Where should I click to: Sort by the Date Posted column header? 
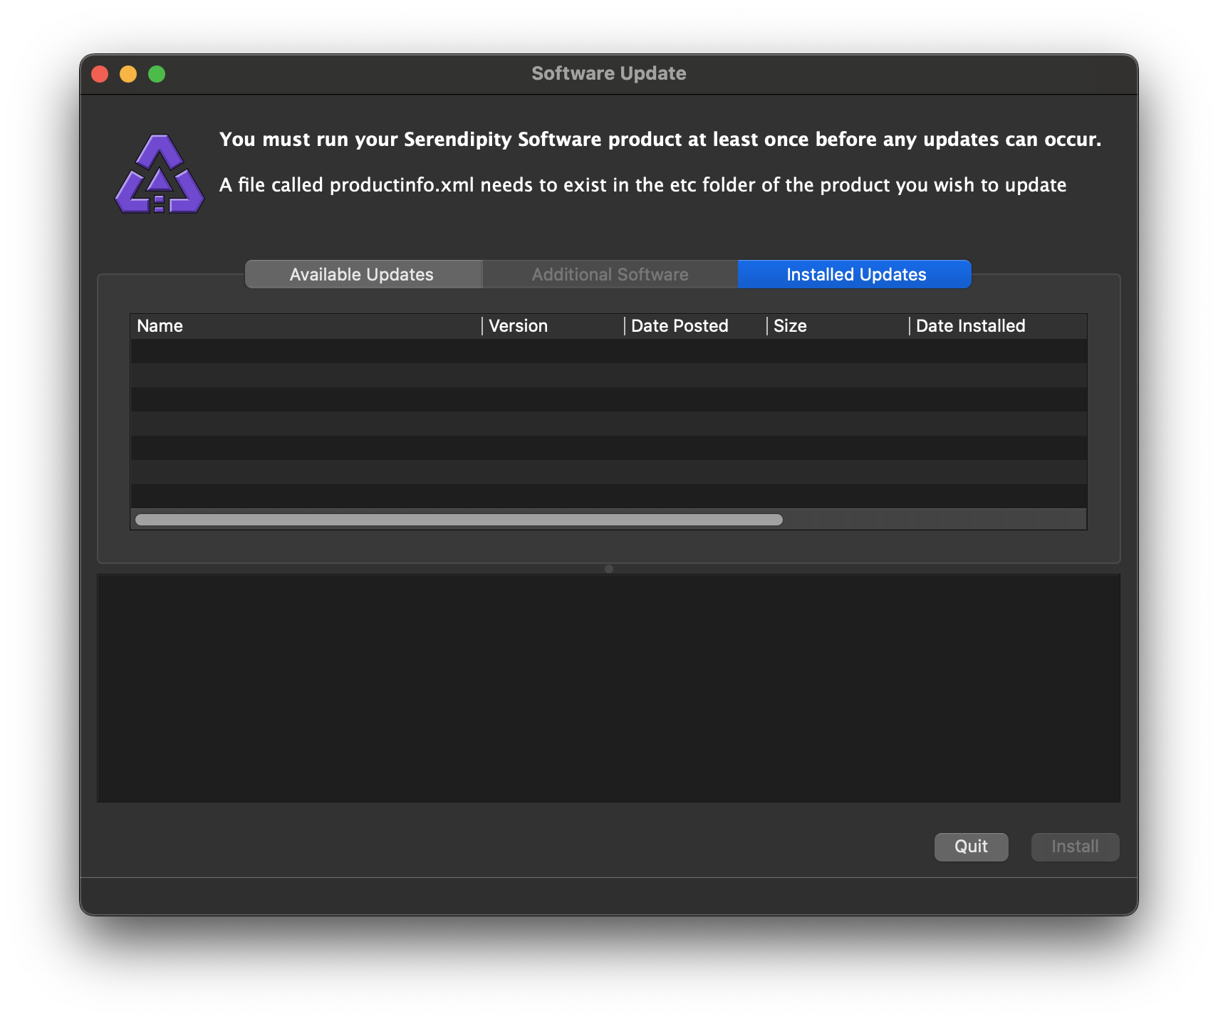tap(696, 326)
